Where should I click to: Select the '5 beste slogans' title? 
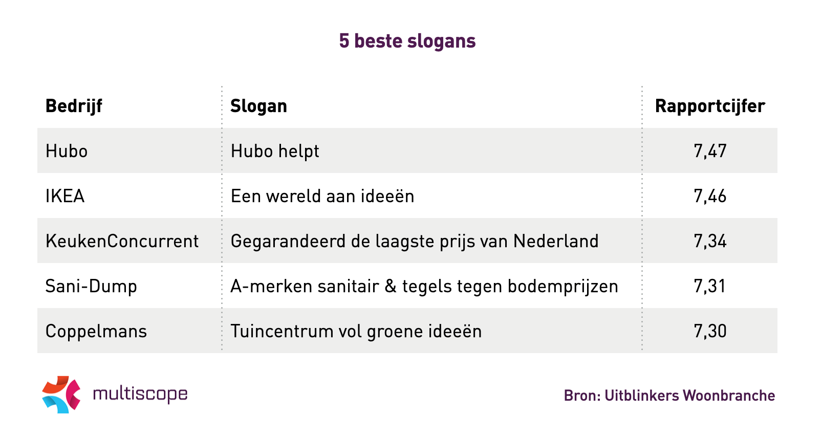pyautogui.click(x=407, y=41)
